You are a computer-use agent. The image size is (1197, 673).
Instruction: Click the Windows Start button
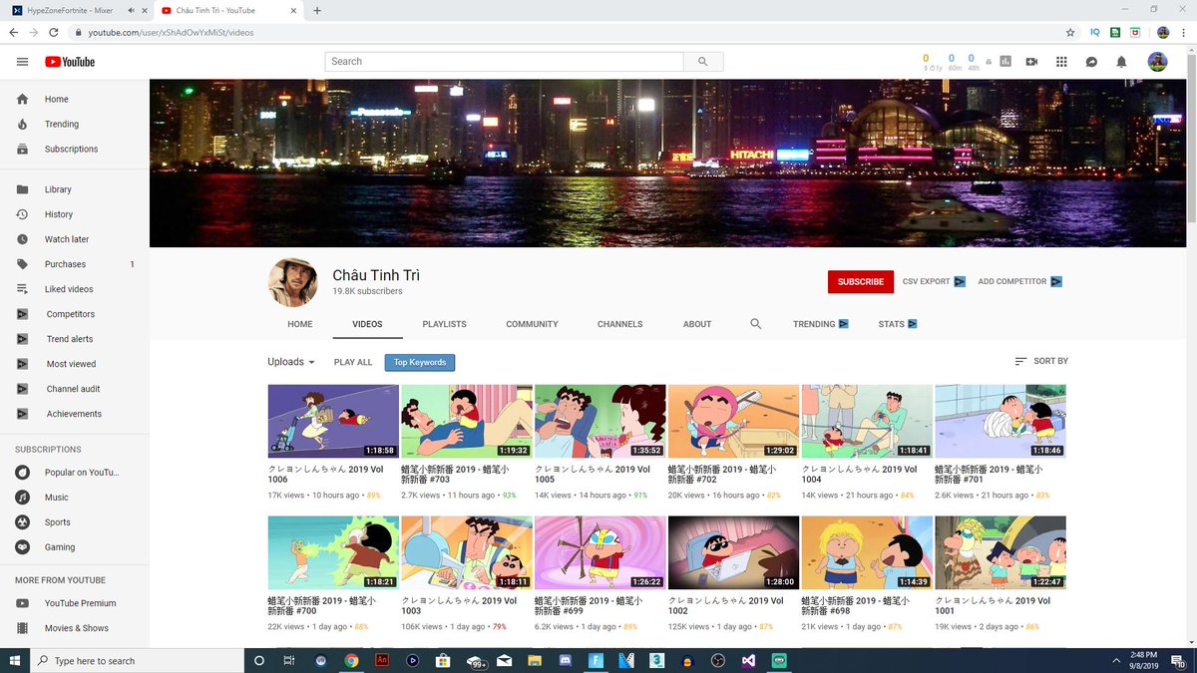15,660
